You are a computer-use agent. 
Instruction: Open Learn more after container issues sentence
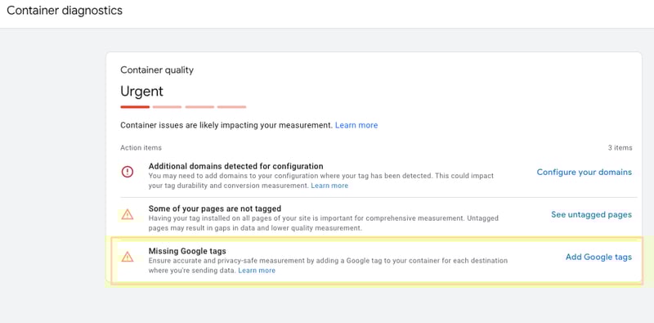(x=356, y=125)
